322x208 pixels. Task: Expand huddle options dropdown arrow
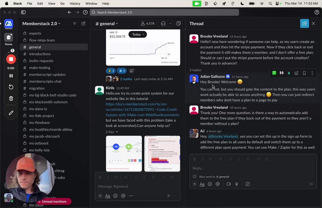170,23
